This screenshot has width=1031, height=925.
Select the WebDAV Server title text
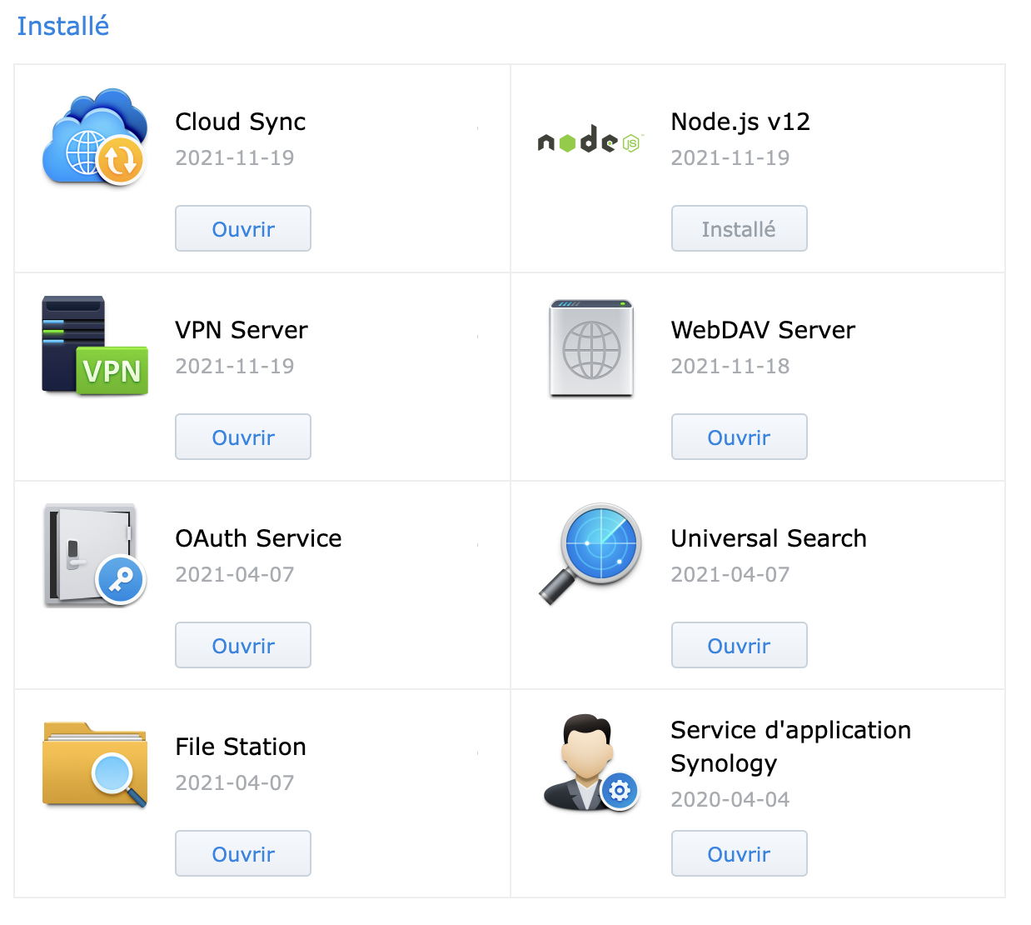(x=763, y=331)
